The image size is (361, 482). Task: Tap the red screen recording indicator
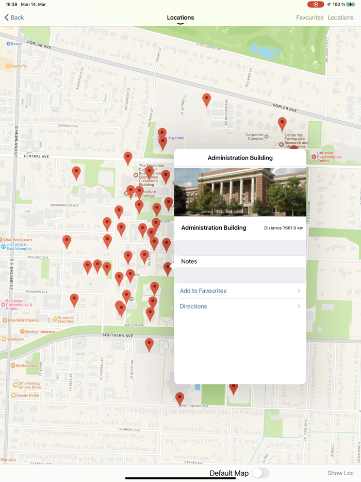tap(316, 4)
